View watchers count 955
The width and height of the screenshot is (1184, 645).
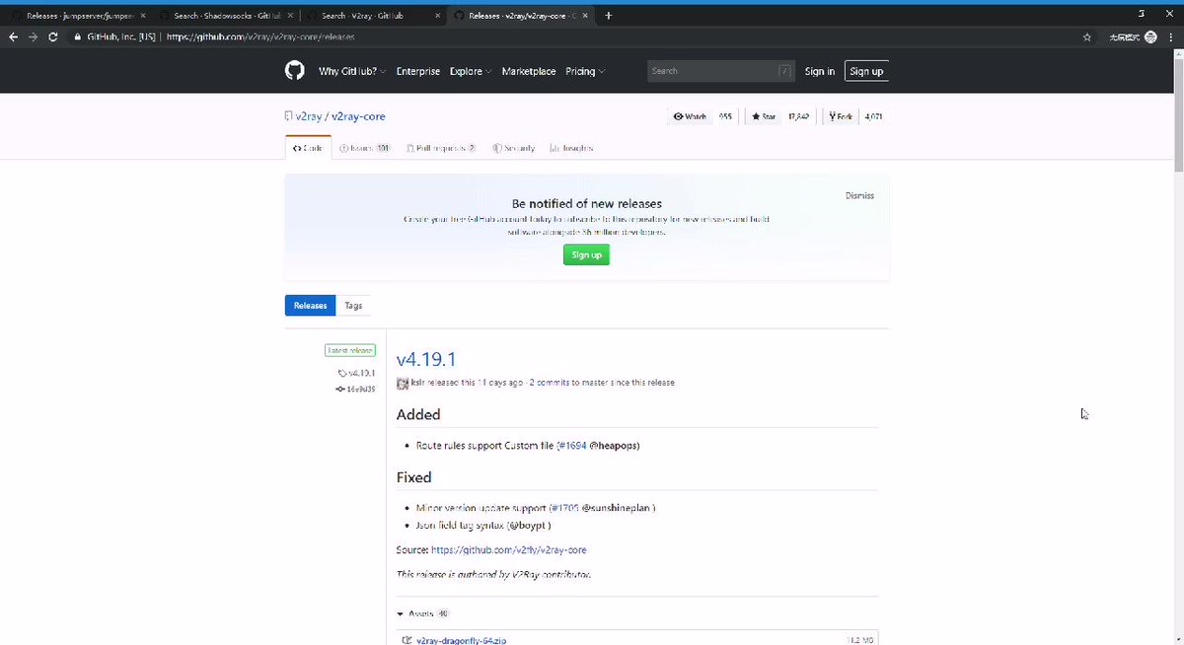point(725,116)
